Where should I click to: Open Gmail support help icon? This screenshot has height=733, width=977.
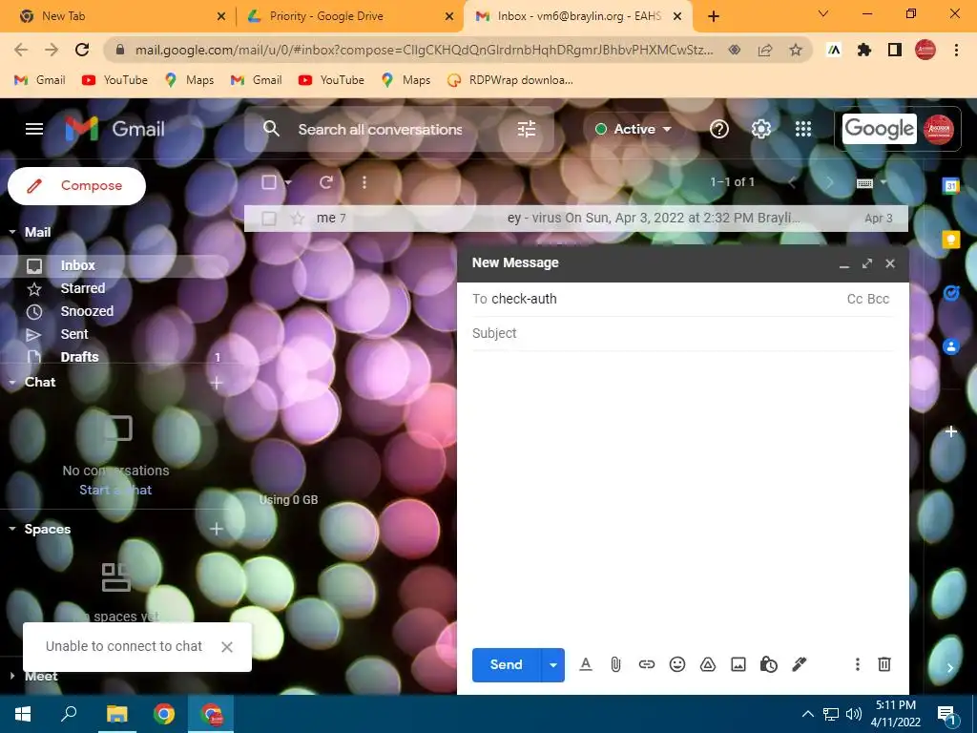coord(719,129)
